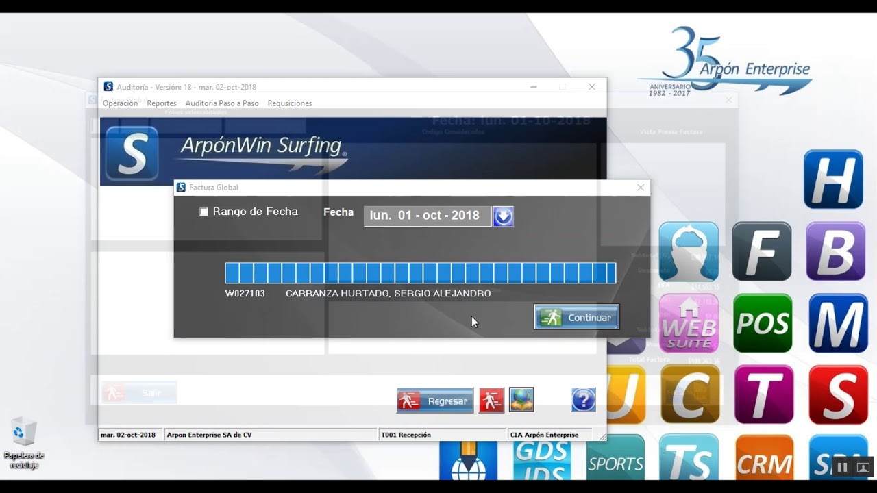877x493 pixels.
Task: Pause the video playback
Action: pyautogui.click(x=842, y=468)
